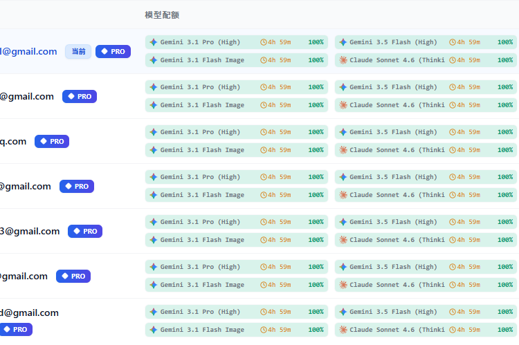Click Gemini 3.1 Flash Image icon, 3@gmail.com row
This screenshot has width=519, height=345.
tap(153, 240)
